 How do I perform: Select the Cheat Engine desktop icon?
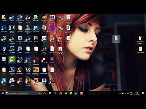point(28,39)
